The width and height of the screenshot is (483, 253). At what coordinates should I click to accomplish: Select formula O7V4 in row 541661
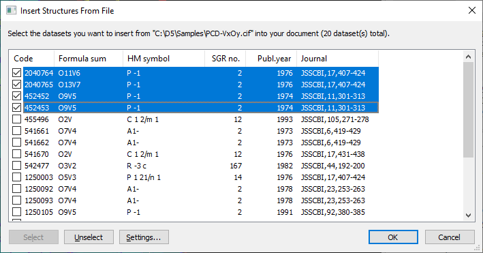(x=67, y=131)
